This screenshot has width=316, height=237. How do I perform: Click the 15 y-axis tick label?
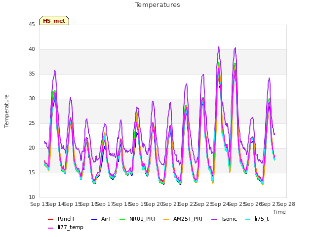(x=32, y=173)
